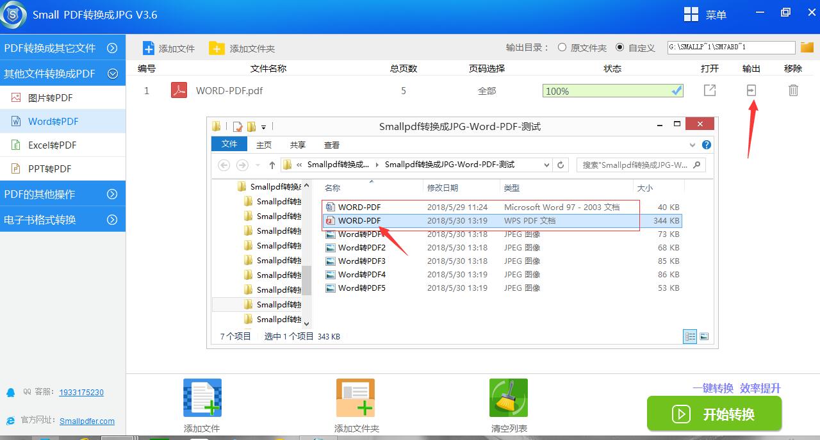Open recent locations dropdown beside forward arrow
This screenshot has height=440, width=820.
(258, 165)
